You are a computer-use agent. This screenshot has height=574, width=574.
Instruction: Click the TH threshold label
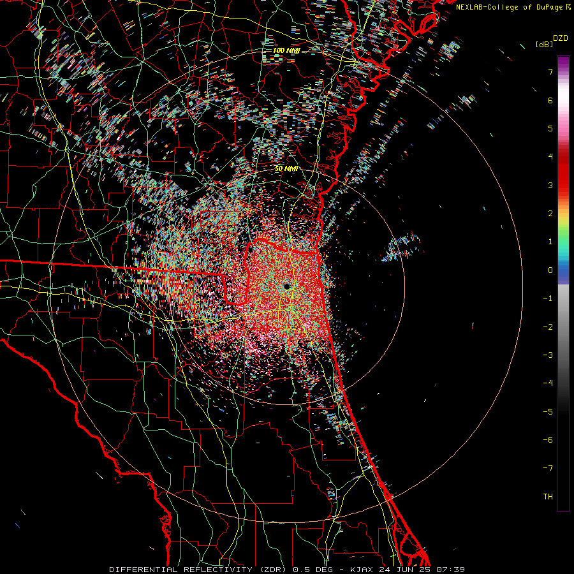point(548,497)
